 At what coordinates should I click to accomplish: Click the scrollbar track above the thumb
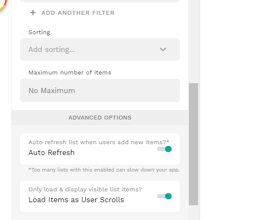click(193, 43)
